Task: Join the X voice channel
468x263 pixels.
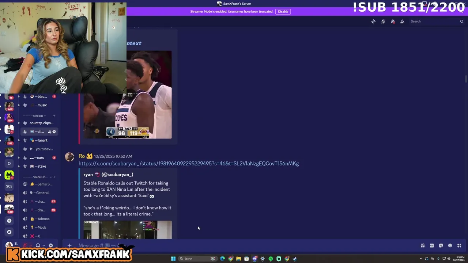Action: coord(39,236)
